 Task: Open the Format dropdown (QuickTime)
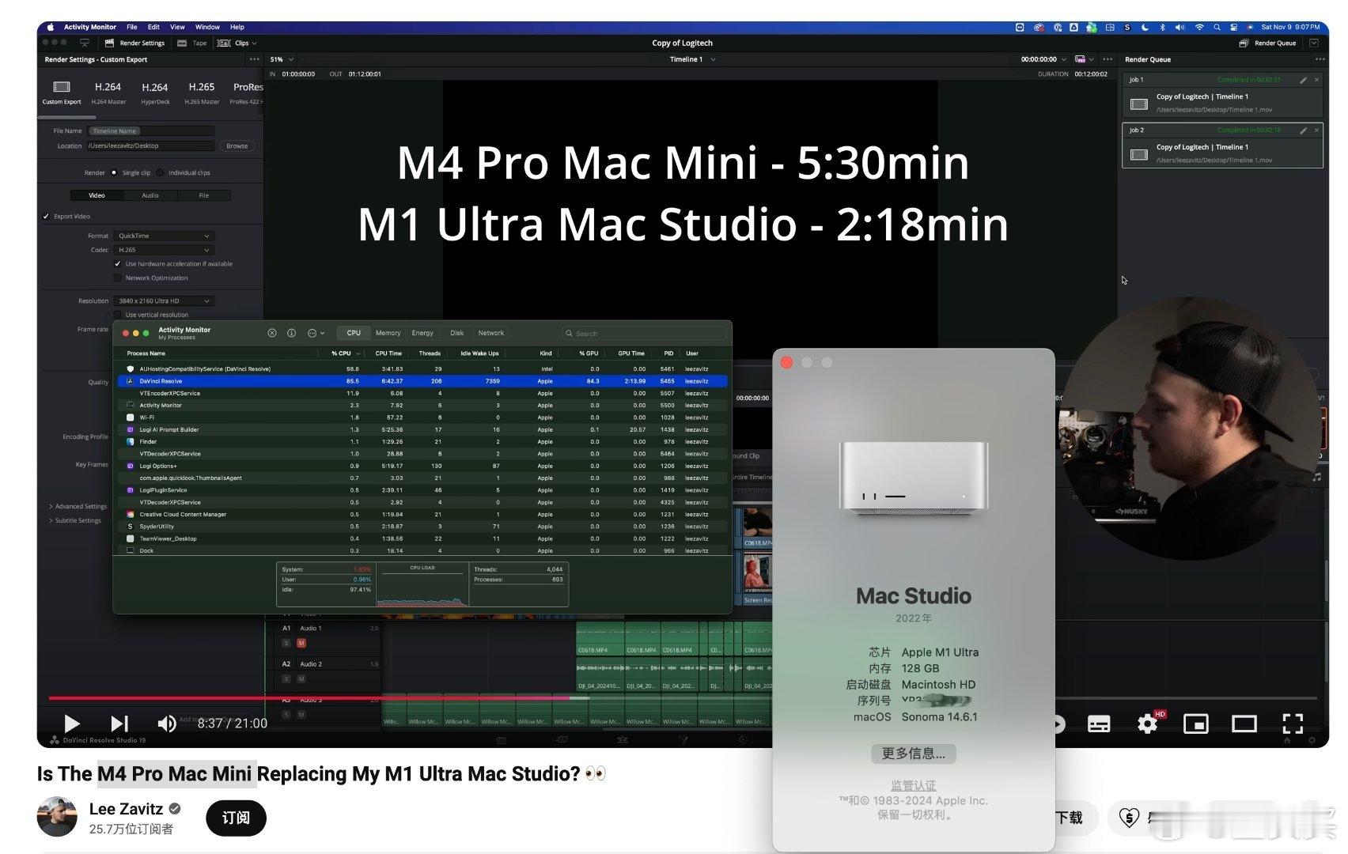pyautogui.click(x=164, y=236)
